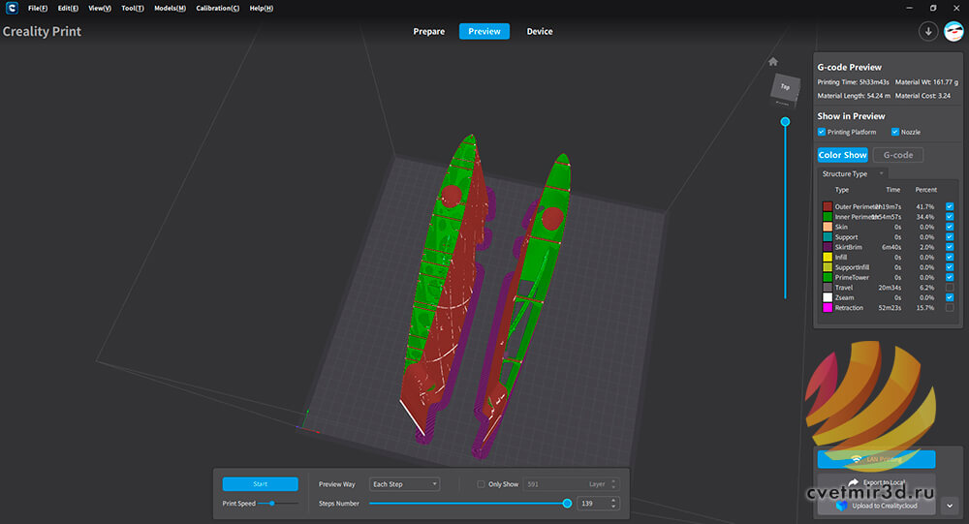Click the Steps Number slider handle
This screenshot has width=969, height=524.
click(x=567, y=503)
